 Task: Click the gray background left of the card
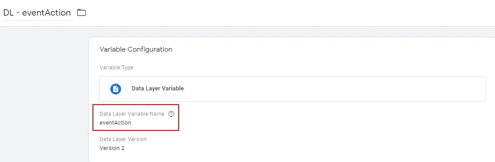coord(44,94)
